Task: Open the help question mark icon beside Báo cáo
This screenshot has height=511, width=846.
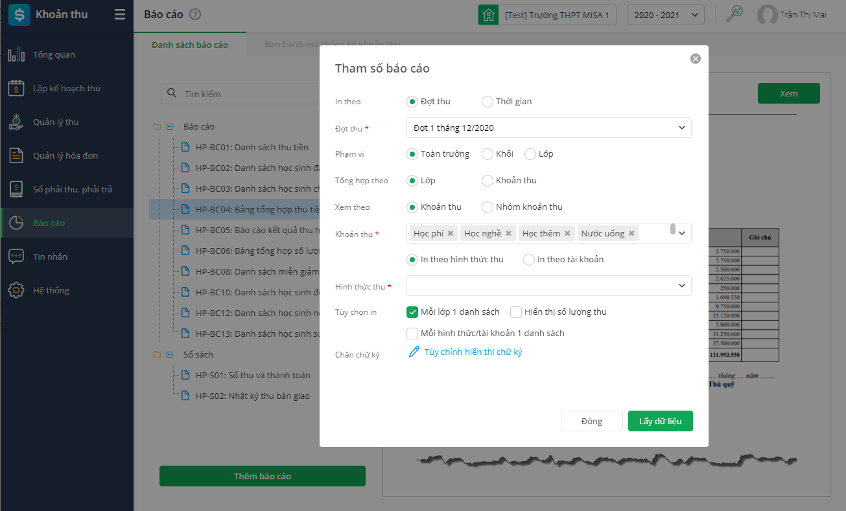Action: 195,14
